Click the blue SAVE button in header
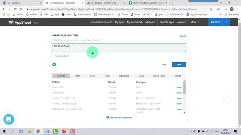The height and width of the screenshot is (135, 241). 215,22
